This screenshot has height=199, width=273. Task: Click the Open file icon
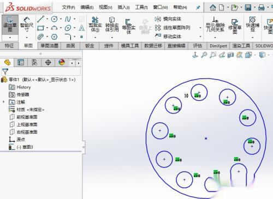(234, 8)
